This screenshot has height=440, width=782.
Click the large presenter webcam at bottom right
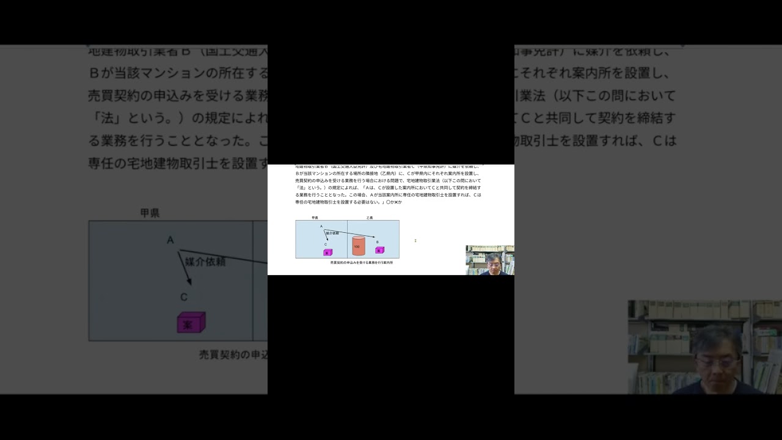point(704,347)
